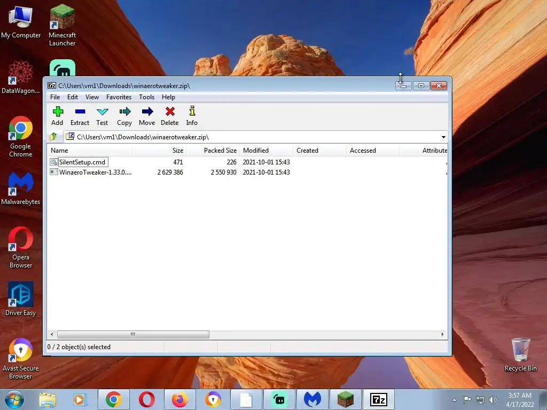547x410 pixels.
Task: Choose the Move toolbar icon
Action: point(147,116)
